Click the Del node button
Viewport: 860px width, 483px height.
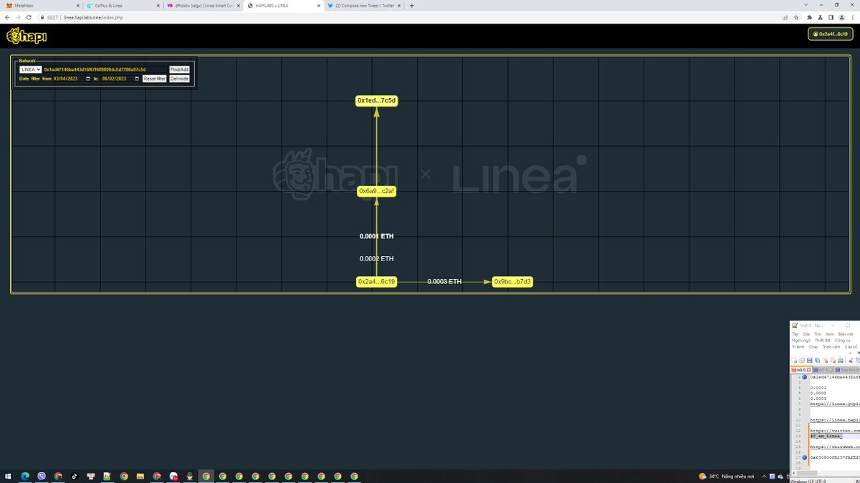coord(180,79)
